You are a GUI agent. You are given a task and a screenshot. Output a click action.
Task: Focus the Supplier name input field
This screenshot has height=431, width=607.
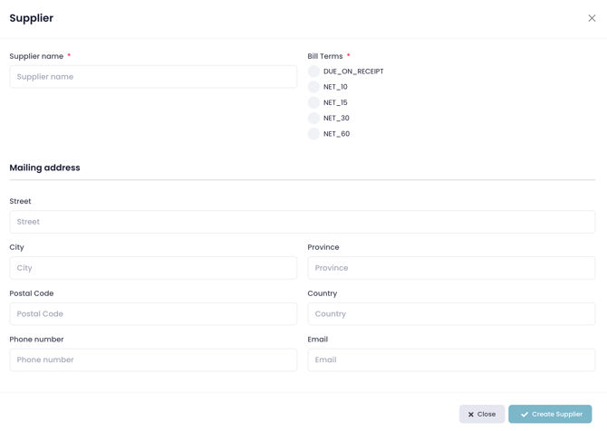point(153,77)
